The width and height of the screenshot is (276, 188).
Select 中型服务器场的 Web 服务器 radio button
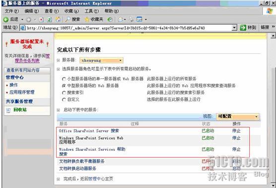pos(64,86)
